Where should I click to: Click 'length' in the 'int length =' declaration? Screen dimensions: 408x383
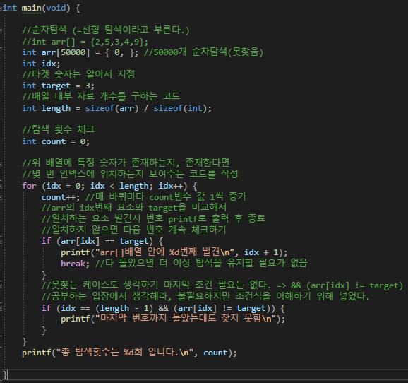56,108
